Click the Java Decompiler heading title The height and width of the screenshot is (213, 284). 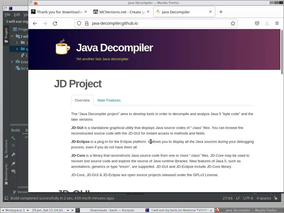[x=115, y=48]
